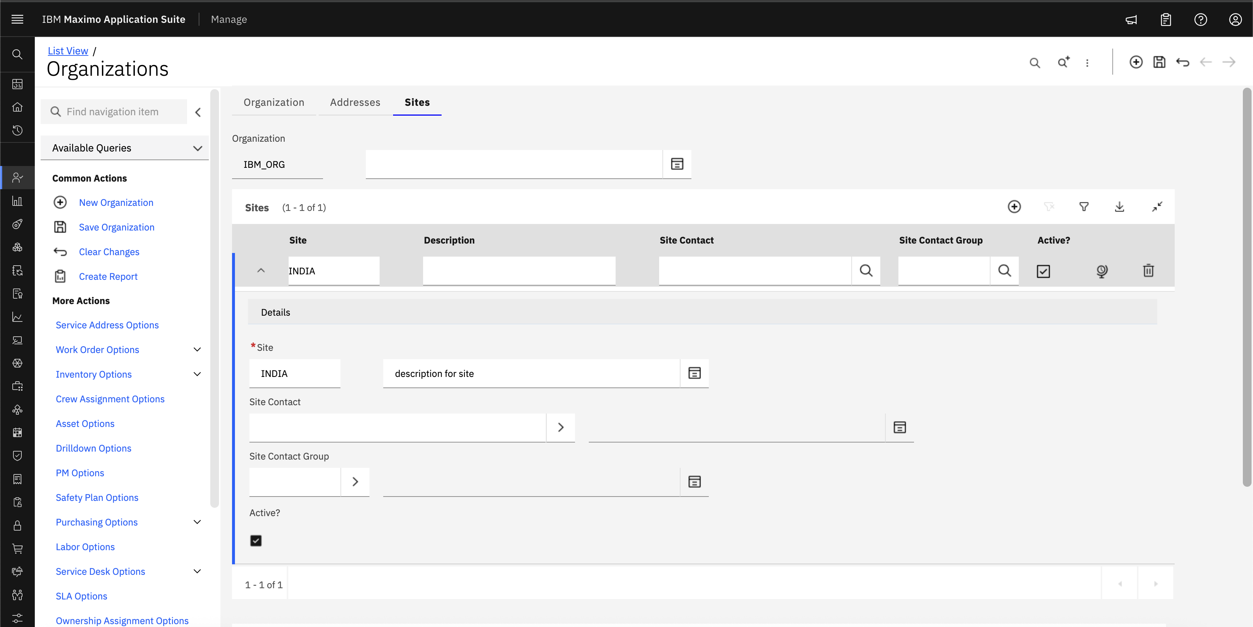Open the three-dot overflow menu in toolbar

1087,63
